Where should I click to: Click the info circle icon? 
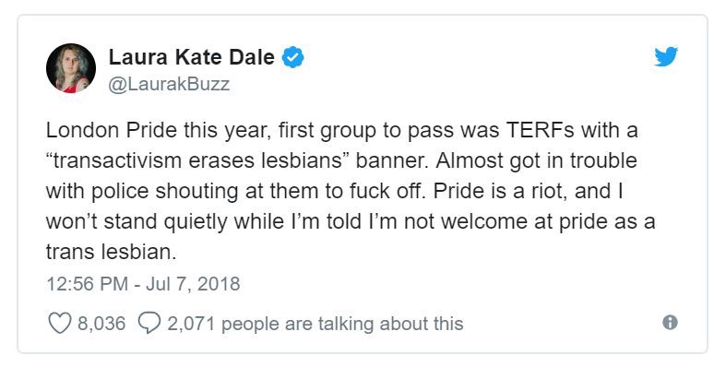tap(670, 322)
